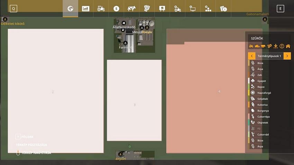
Task: Toggle the Napraforgó crop filter
Action: pyautogui.click(x=264, y=93)
